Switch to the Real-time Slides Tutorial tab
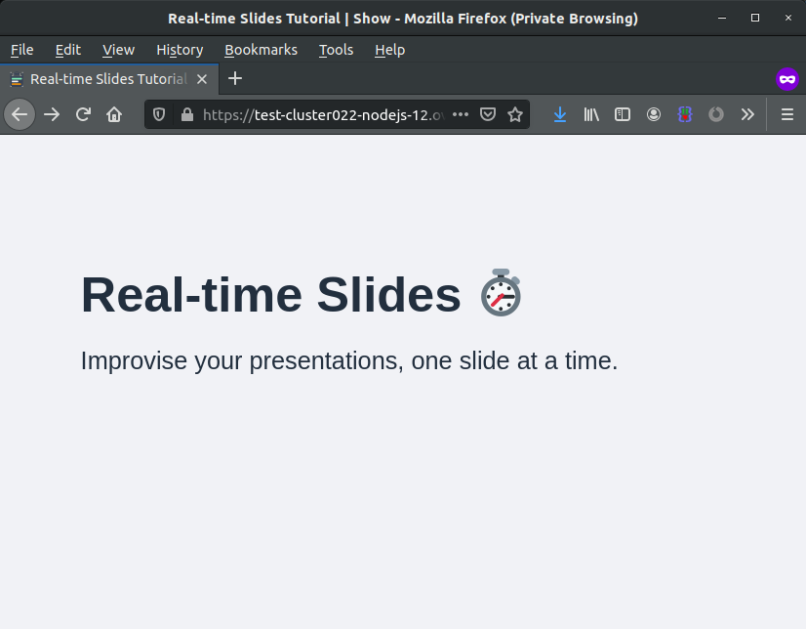Screen dimensions: 806x629 pyautogui.click(x=107, y=79)
